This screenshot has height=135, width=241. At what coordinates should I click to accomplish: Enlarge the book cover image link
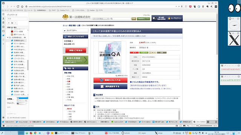122,76
